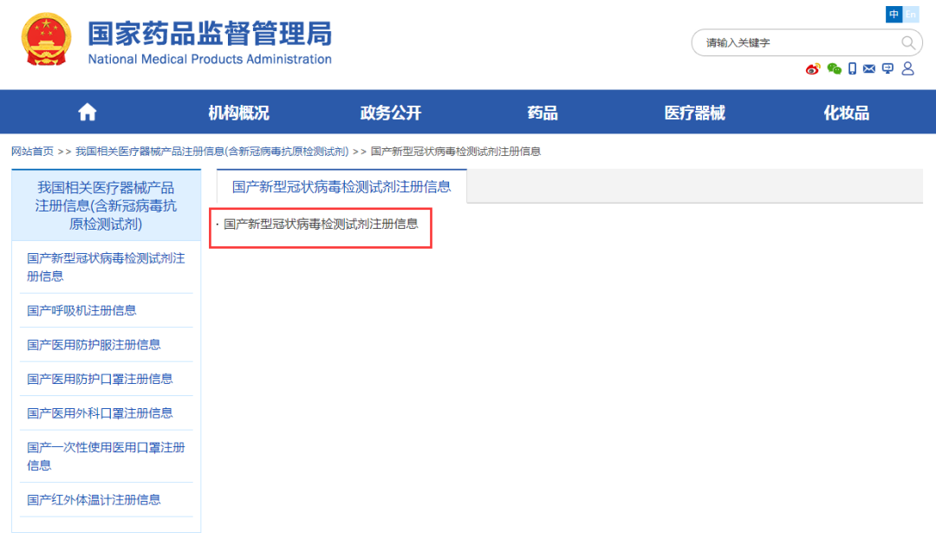Click the last breadcrumb 国产新型冠状病毒检测试剂注册信息
Viewport: 936px width, 539px height.
pyautogui.click(x=456, y=152)
